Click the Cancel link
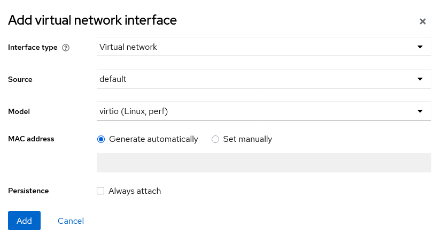Viewport: 434px width, 242px height. click(x=71, y=221)
